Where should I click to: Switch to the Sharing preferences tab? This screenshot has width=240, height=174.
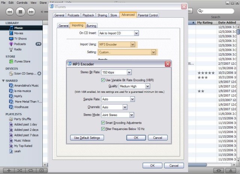click(x=102, y=15)
